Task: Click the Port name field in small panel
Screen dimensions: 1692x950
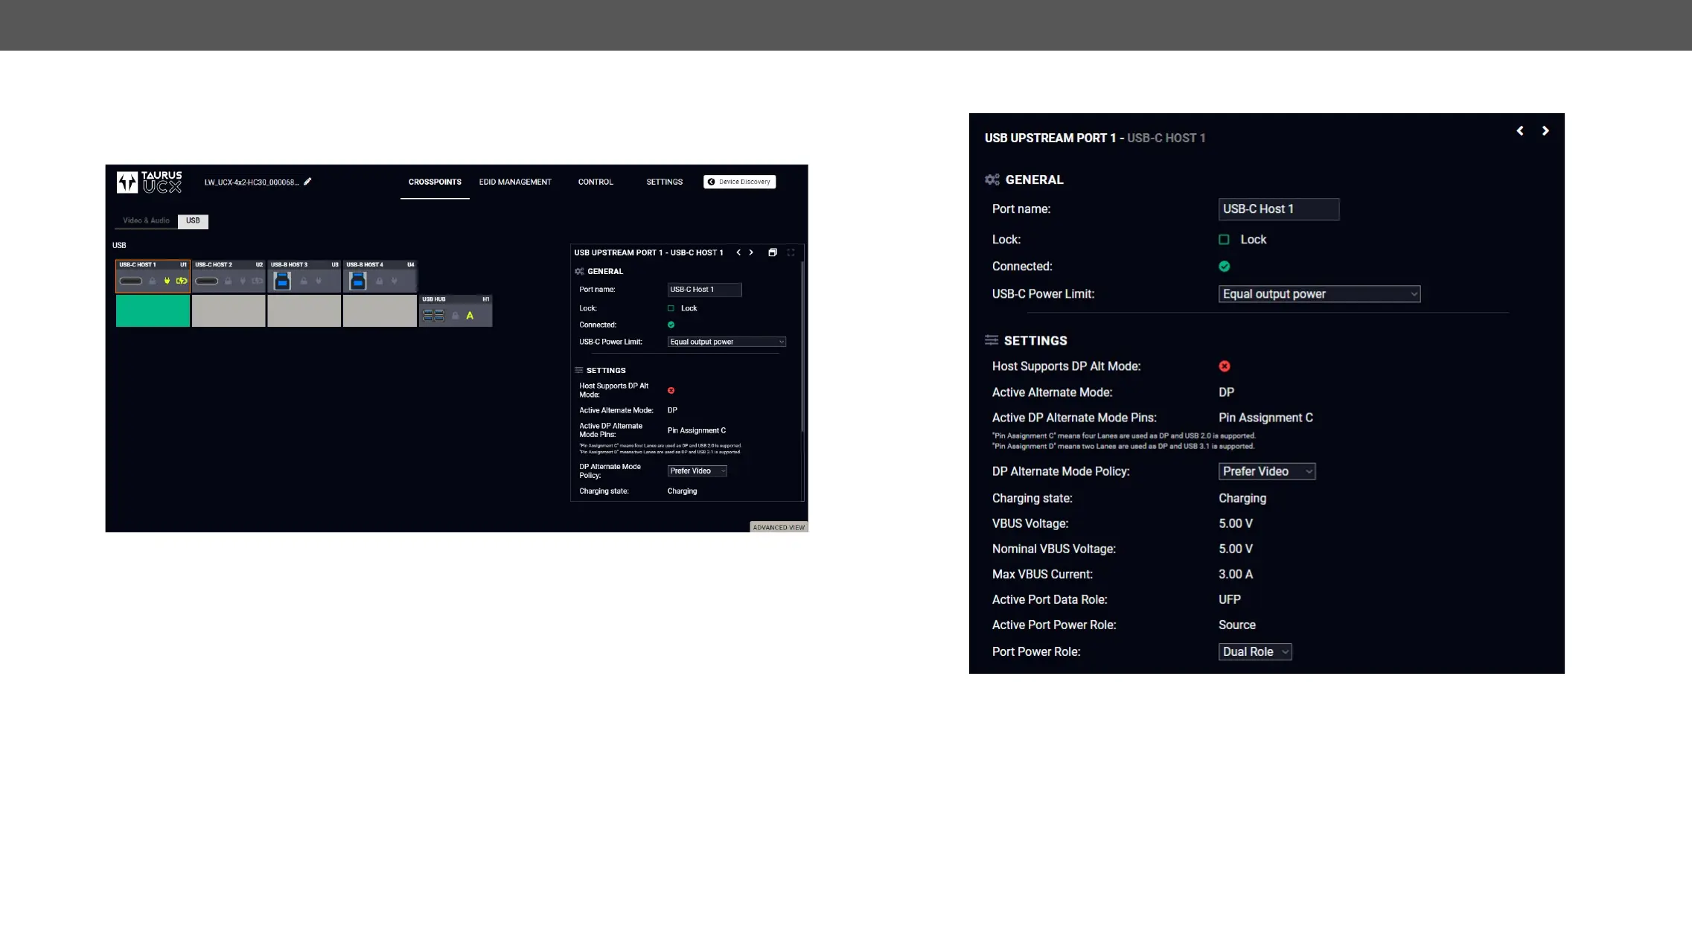Action: [x=704, y=290]
